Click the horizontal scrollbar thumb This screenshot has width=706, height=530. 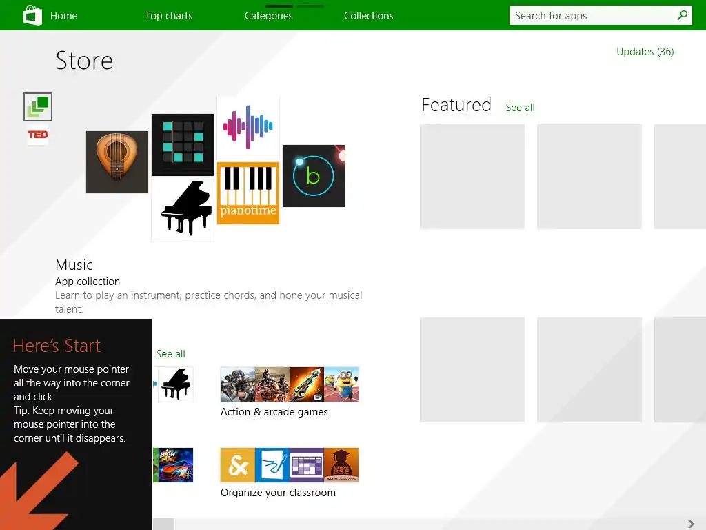pyautogui.click(x=163, y=524)
